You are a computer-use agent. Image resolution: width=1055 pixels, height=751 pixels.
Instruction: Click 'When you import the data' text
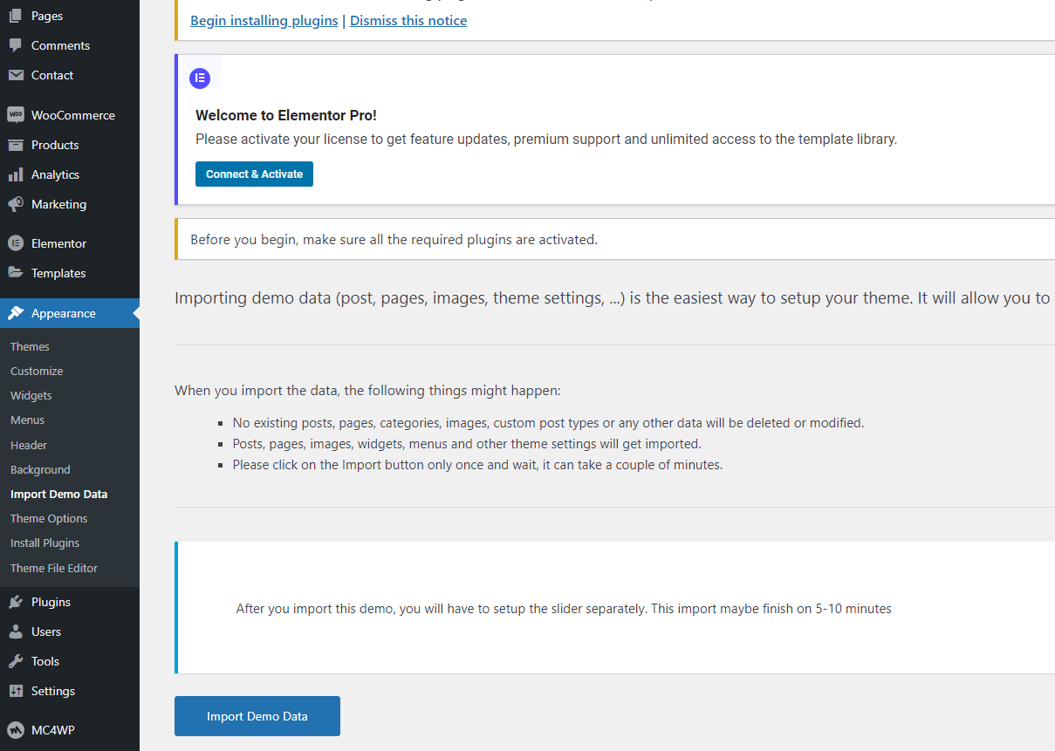pos(367,391)
